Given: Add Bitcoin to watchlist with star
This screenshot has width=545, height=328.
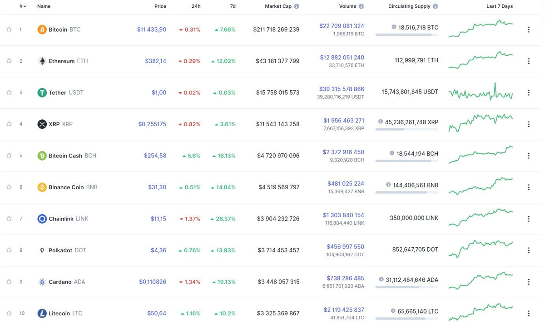Looking at the screenshot, I should 9,29.
